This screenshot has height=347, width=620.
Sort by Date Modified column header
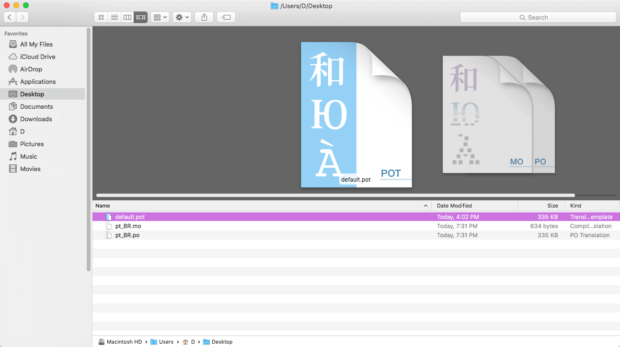pyautogui.click(x=474, y=206)
